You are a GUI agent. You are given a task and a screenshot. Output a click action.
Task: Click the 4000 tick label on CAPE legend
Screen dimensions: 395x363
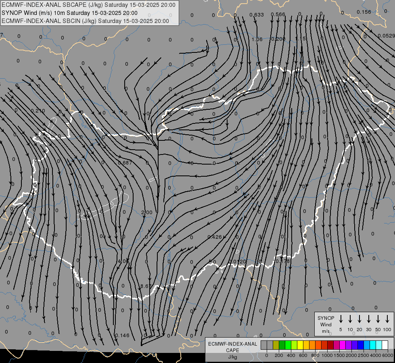point(376,355)
